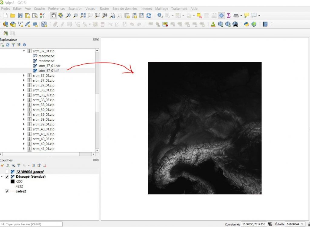Select srtm_37_01.tif in the browser tree
310x227 pixels.
click(x=48, y=71)
